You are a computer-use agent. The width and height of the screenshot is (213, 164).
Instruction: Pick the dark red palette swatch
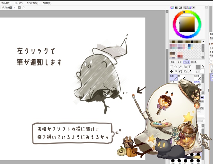click(x=179, y=56)
